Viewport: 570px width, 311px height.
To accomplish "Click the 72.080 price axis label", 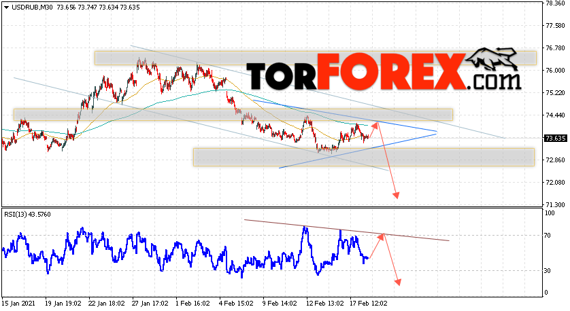I will coord(555,183).
